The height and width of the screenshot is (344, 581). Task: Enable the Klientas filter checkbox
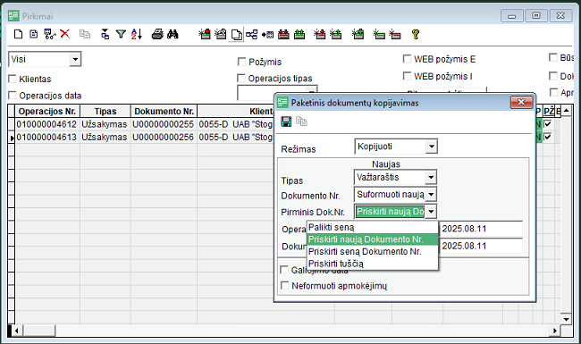point(13,79)
